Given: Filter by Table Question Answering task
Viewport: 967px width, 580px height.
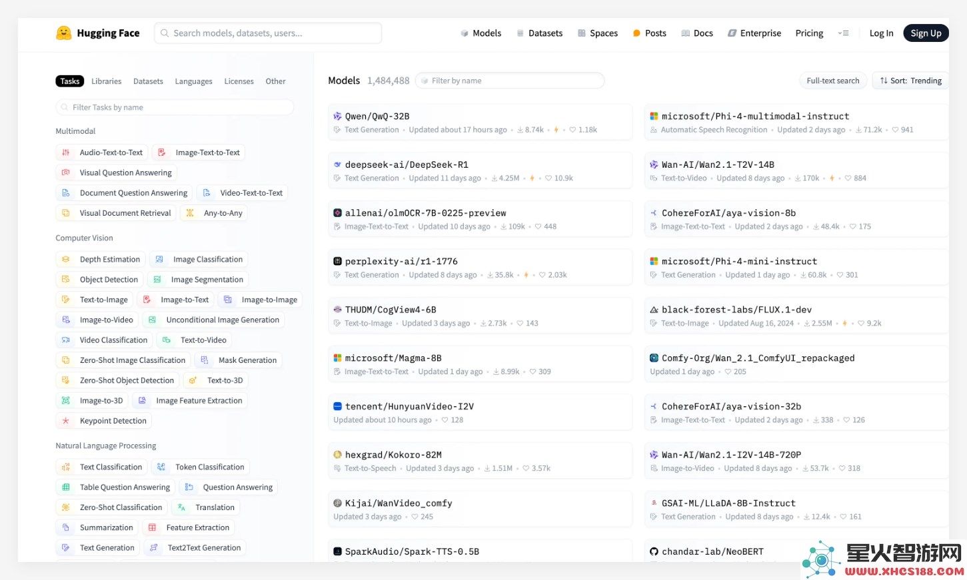Looking at the screenshot, I should (116, 487).
